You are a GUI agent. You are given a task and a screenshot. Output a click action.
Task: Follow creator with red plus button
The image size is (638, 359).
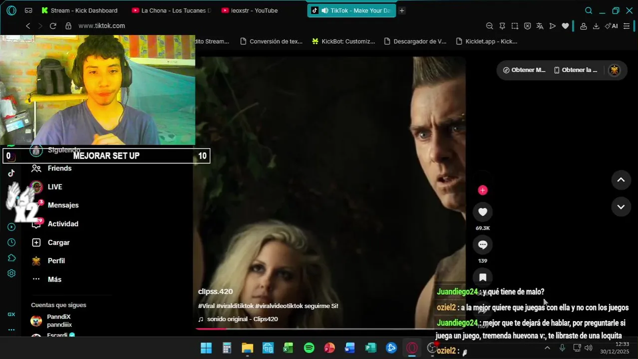(x=483, y=190)
